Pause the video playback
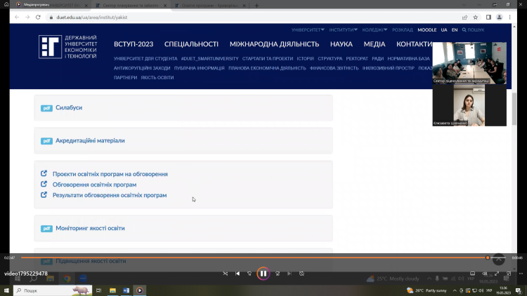 point(263,273)
